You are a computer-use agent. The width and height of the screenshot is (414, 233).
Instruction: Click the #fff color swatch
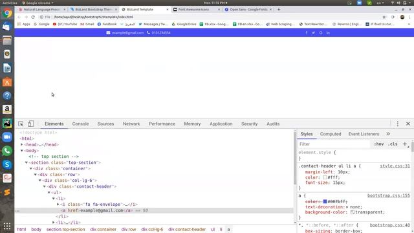(x=325, y=177)
